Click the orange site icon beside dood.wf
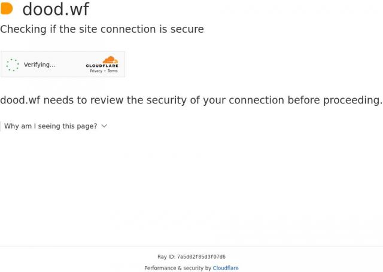The height and width of the screenshot is (272, 383). click(x=7, y=9)
